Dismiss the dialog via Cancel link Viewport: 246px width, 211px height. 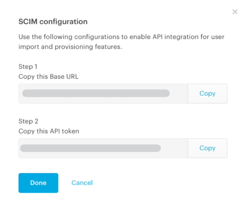pos(82,183)
